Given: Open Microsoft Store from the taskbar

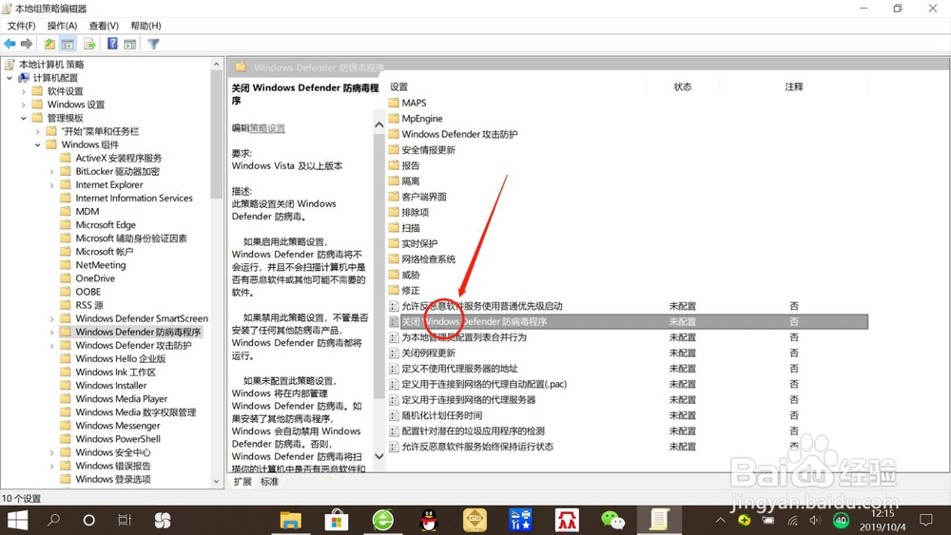Looking at the screenshot, I should point(337,520).
